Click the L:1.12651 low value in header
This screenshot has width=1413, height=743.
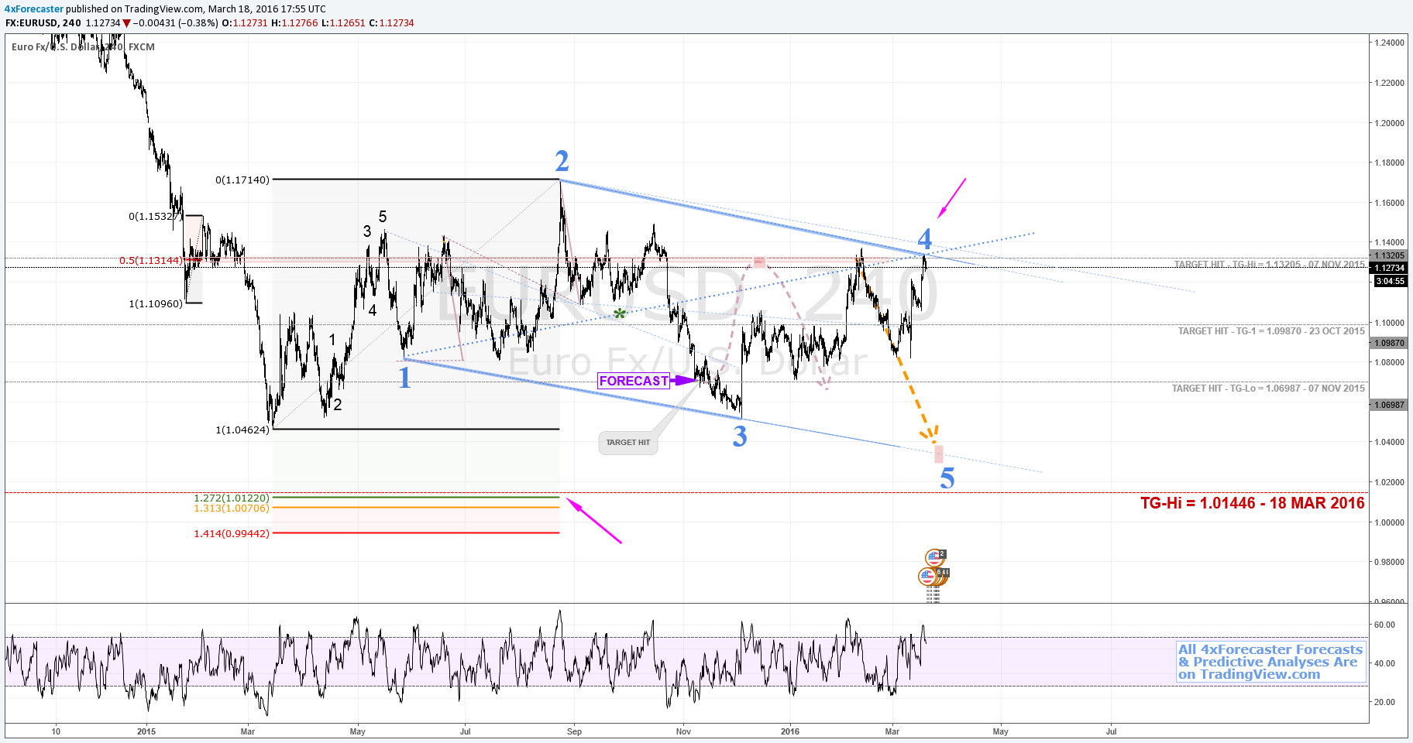coord(343,23)
